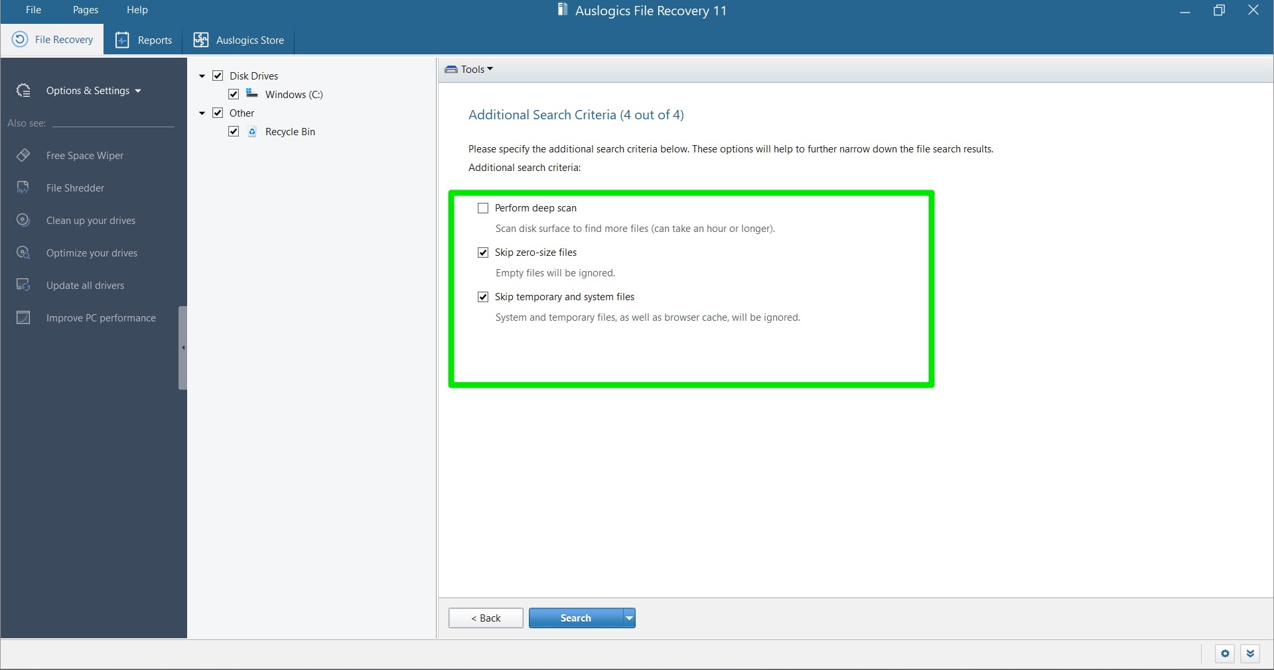Click the double-chevron icon in status bar

[x=1250, y=653]
